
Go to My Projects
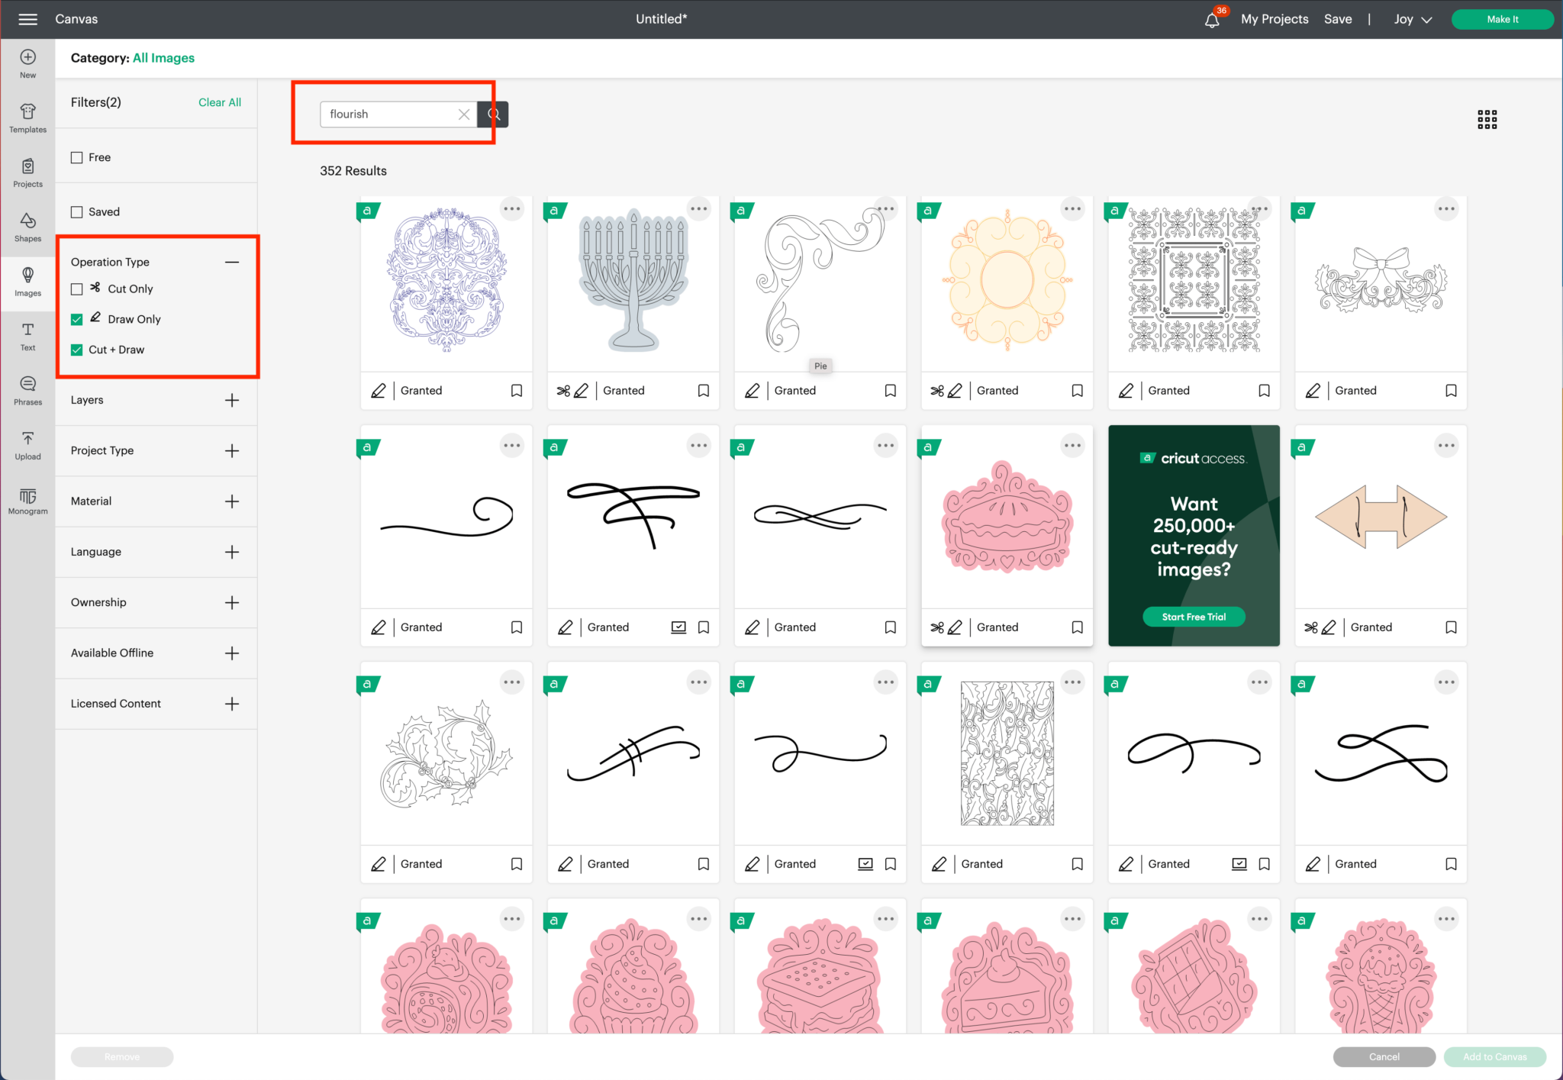[x=1274, y=19]
